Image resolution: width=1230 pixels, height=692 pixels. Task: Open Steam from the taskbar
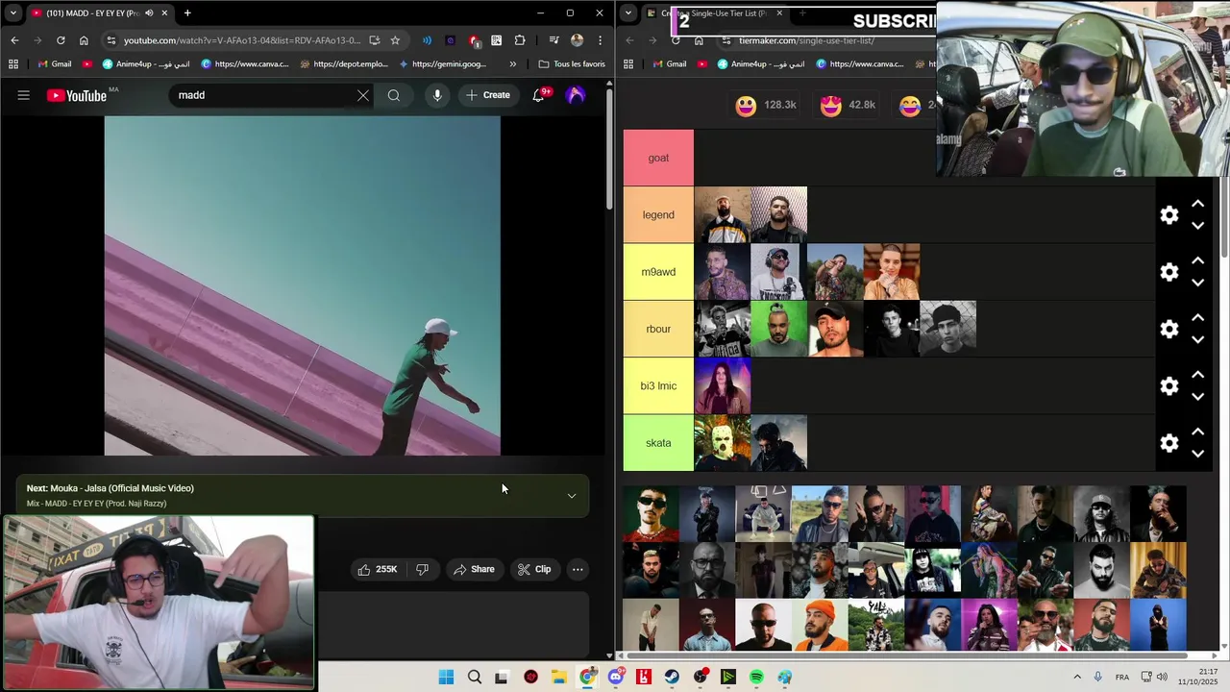[x=672, y=678]
